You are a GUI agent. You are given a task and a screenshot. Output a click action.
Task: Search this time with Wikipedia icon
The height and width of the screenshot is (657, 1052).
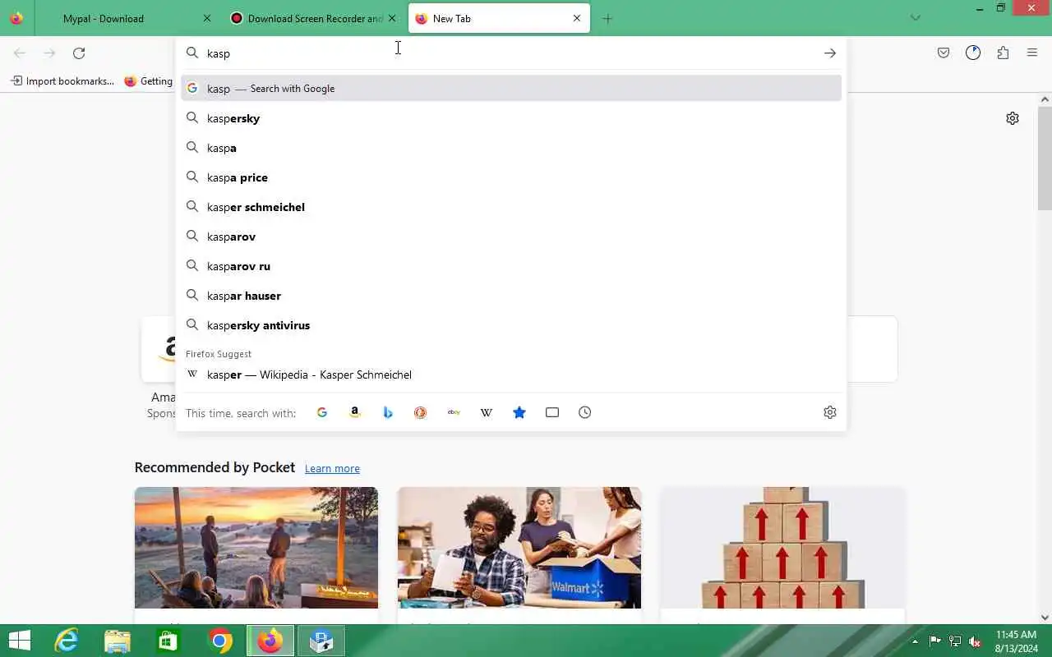pyautogui.click(x=487, y=412)
